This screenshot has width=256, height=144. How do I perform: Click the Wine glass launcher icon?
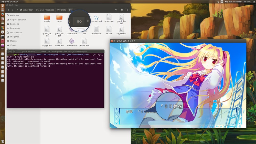click(3, 41)
